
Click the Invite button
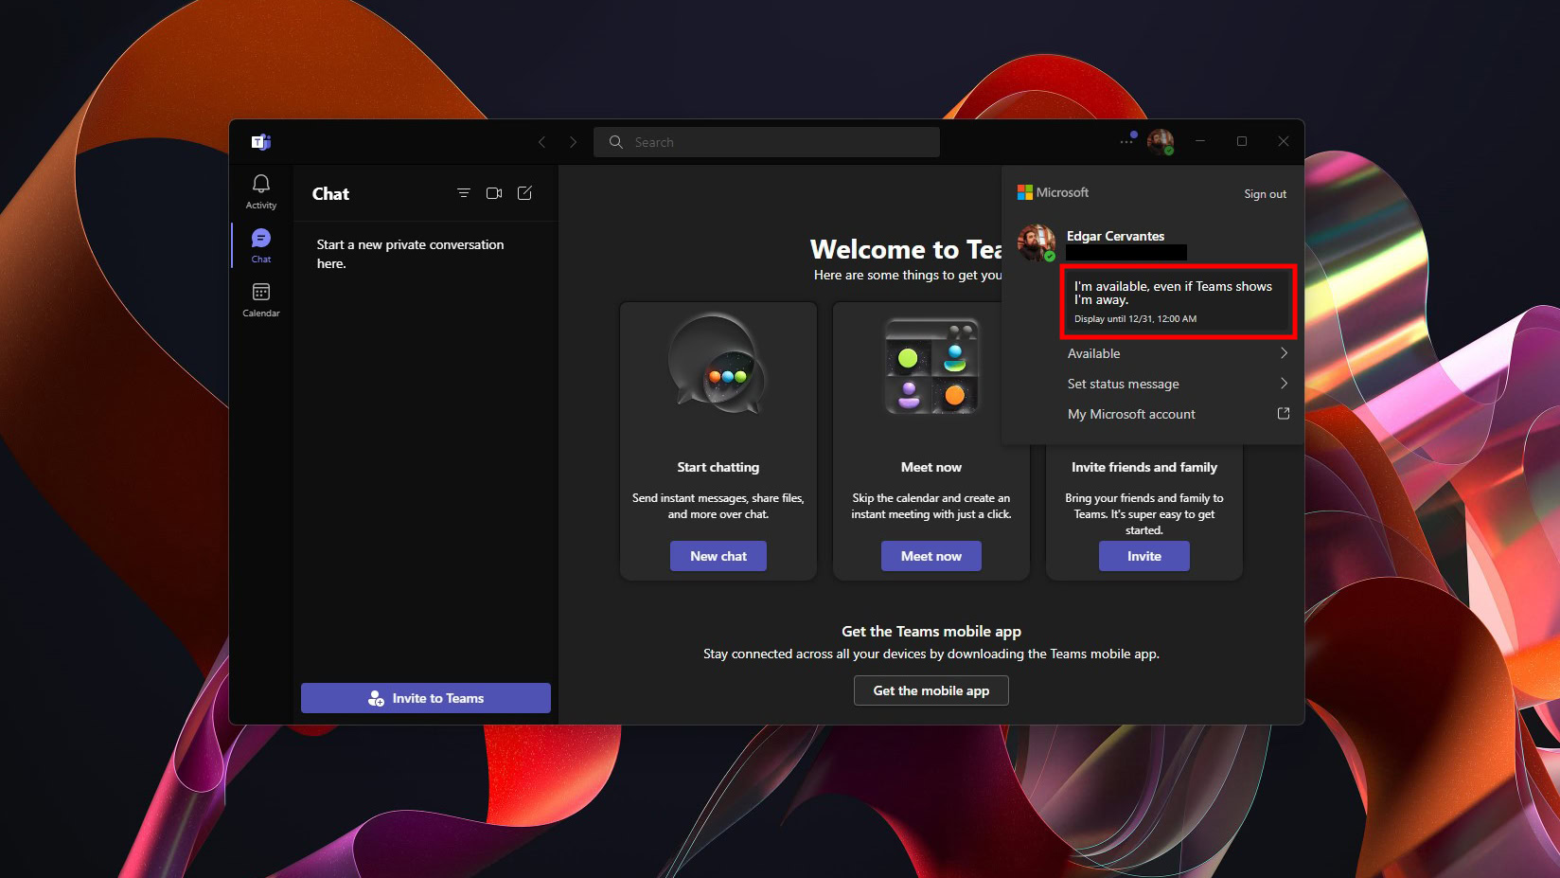coord(1143,556)
